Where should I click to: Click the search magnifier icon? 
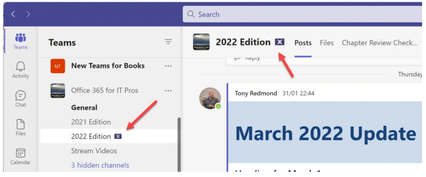click(191, 14)
